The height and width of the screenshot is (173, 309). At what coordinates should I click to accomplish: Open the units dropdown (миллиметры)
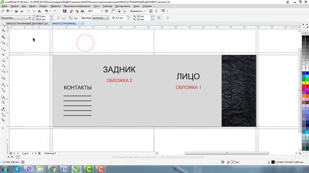(100, 18)
